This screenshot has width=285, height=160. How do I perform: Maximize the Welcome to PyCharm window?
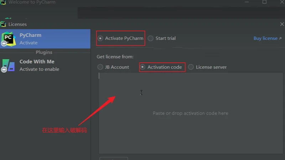tap(264, 2)
